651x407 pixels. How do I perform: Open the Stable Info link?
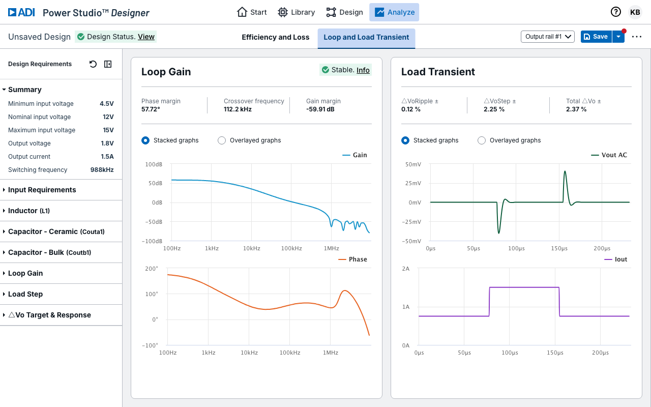363,70
